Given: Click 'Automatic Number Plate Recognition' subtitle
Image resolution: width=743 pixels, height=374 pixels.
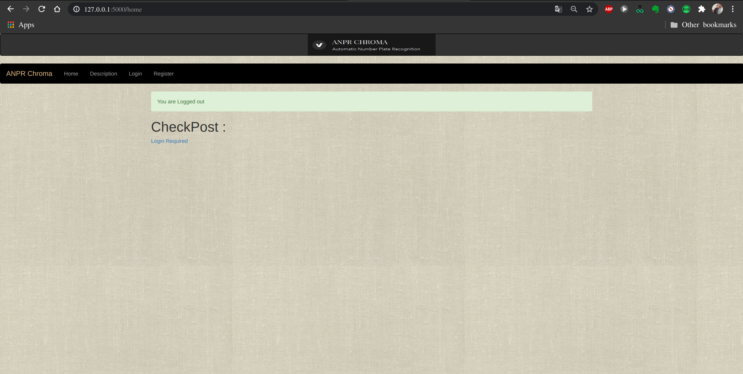Looking at the screenshot, I should (x=376, y=49).
